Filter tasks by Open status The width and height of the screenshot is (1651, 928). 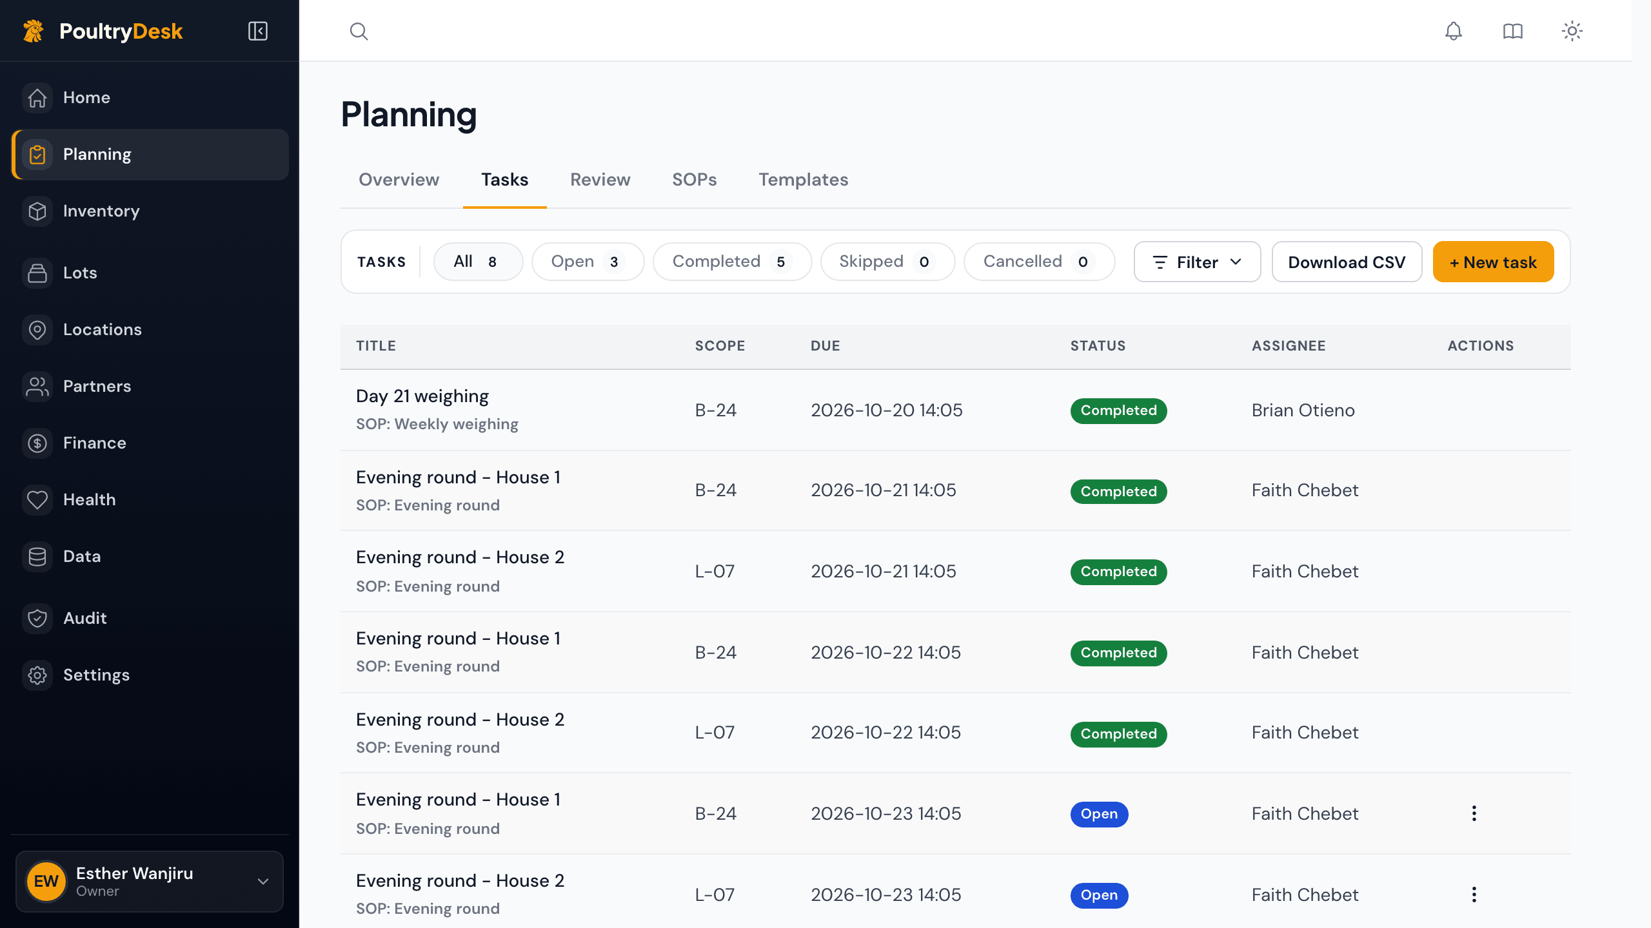click(588, 262)
